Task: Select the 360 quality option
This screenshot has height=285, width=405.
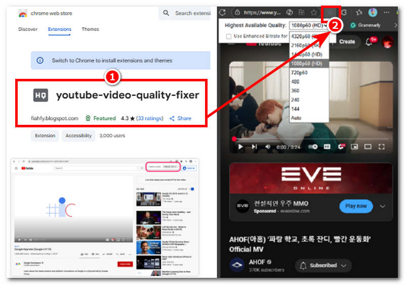Action: point(309,90)
